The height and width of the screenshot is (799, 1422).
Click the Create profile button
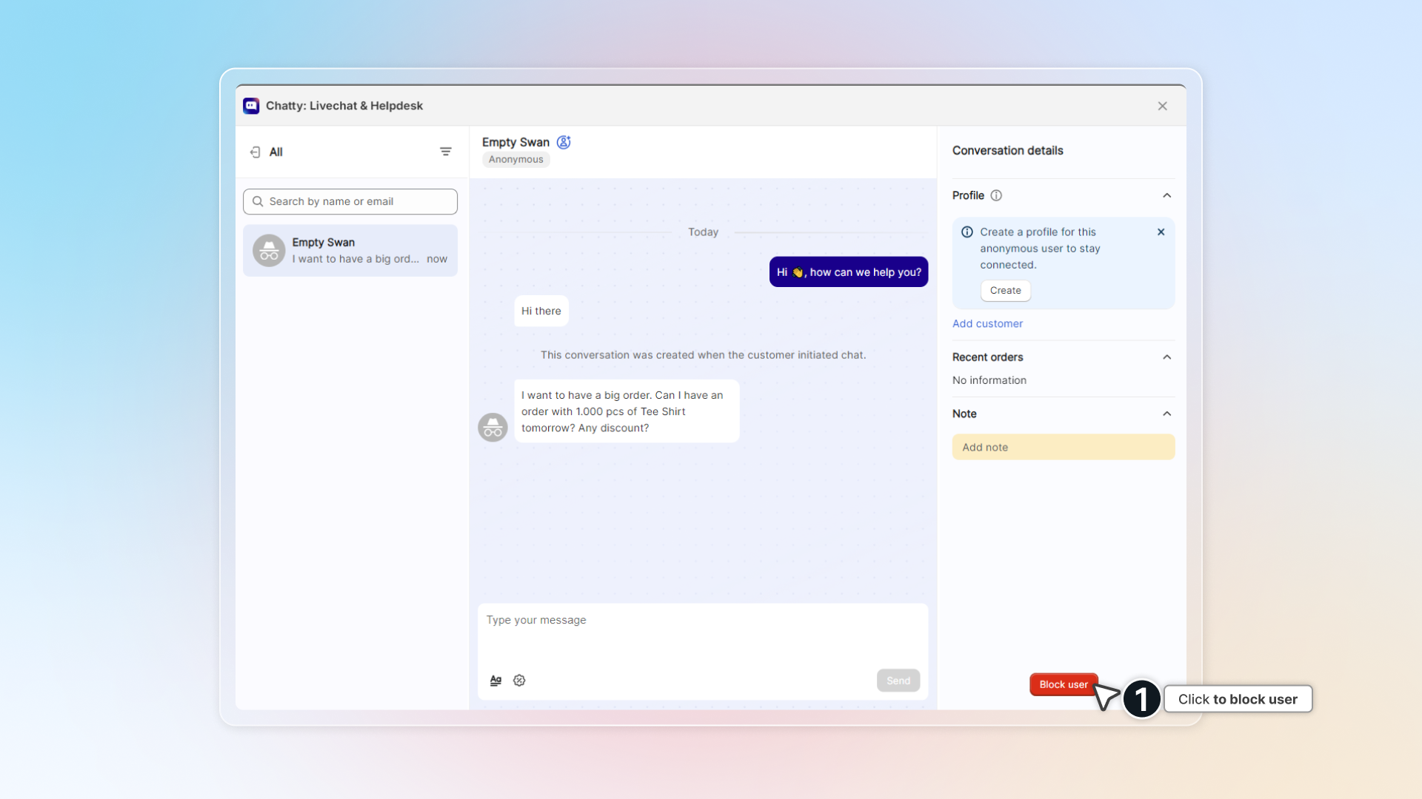tap(1005, 291)
